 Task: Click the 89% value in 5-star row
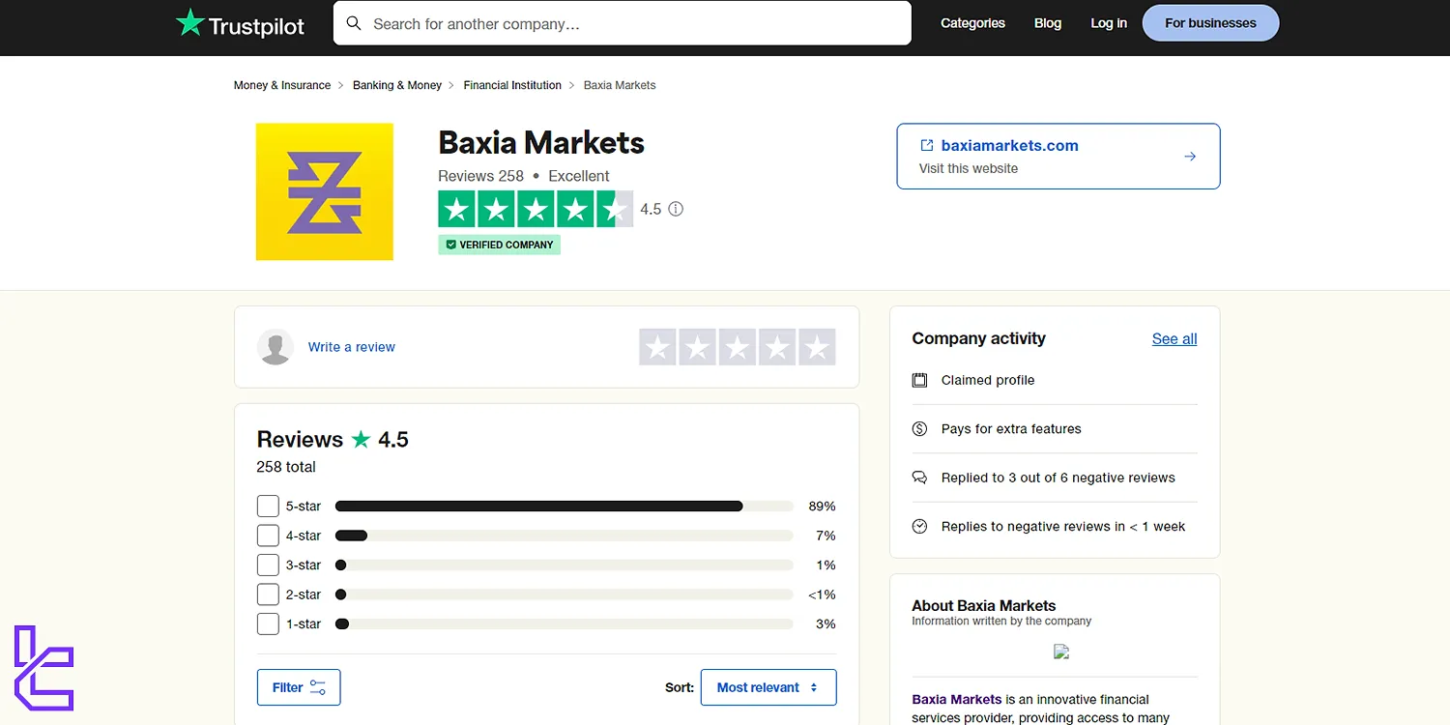pyautogui.click(x=822, y=506)
